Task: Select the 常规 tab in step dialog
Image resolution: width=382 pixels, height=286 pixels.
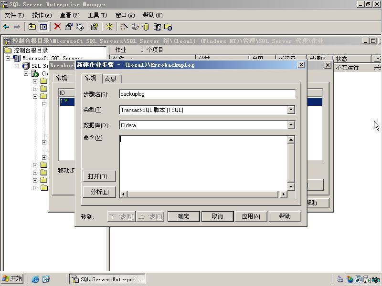Action: pos(91,78)
